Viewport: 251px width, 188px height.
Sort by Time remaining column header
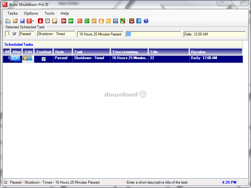[129, 52]
